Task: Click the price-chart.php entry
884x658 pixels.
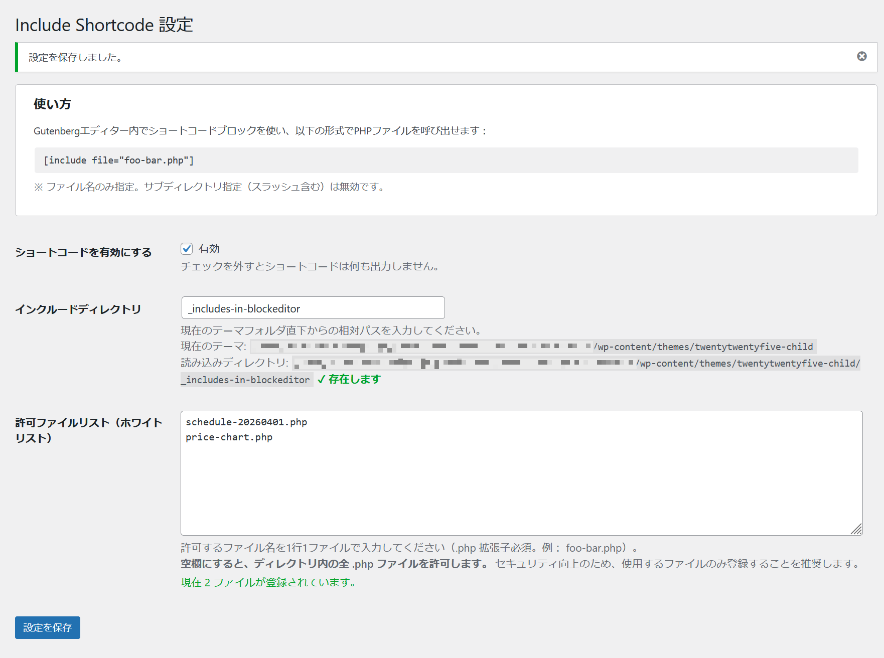Action: point(229,437)
